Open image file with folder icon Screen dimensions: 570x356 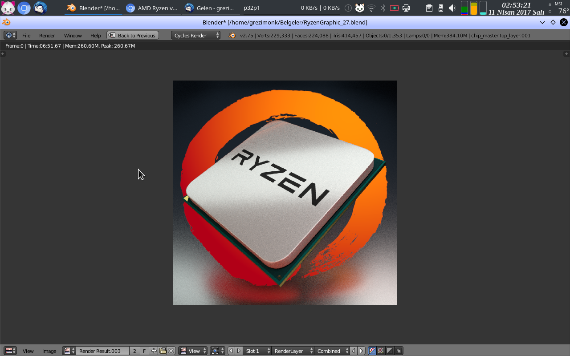point(163,351)
